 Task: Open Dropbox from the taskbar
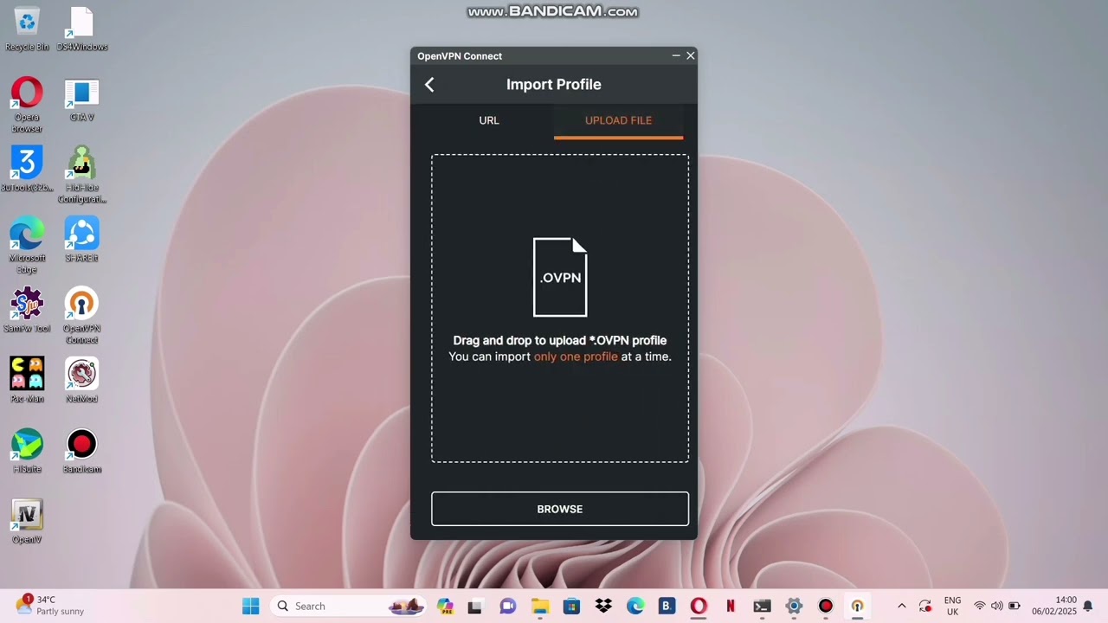[x=603, y=606]
